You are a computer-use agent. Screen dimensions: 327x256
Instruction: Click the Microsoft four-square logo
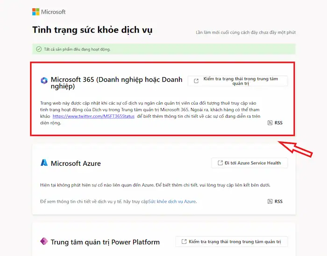point(36,12)
